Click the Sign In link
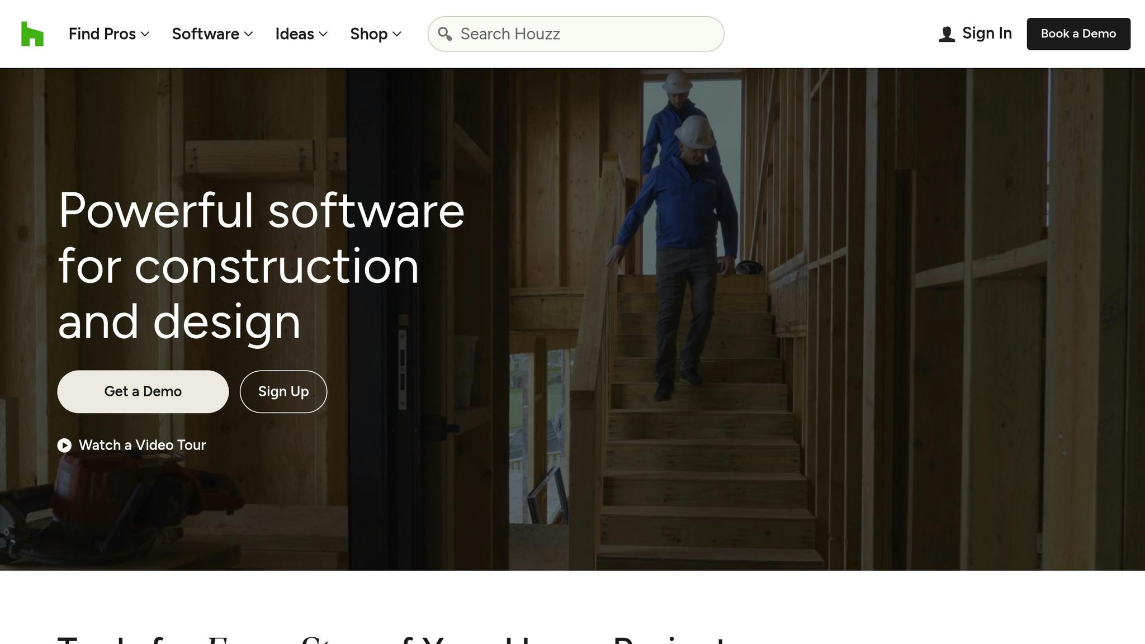The height and width of the screenshot is (644, 1145). tap(986, 33)
